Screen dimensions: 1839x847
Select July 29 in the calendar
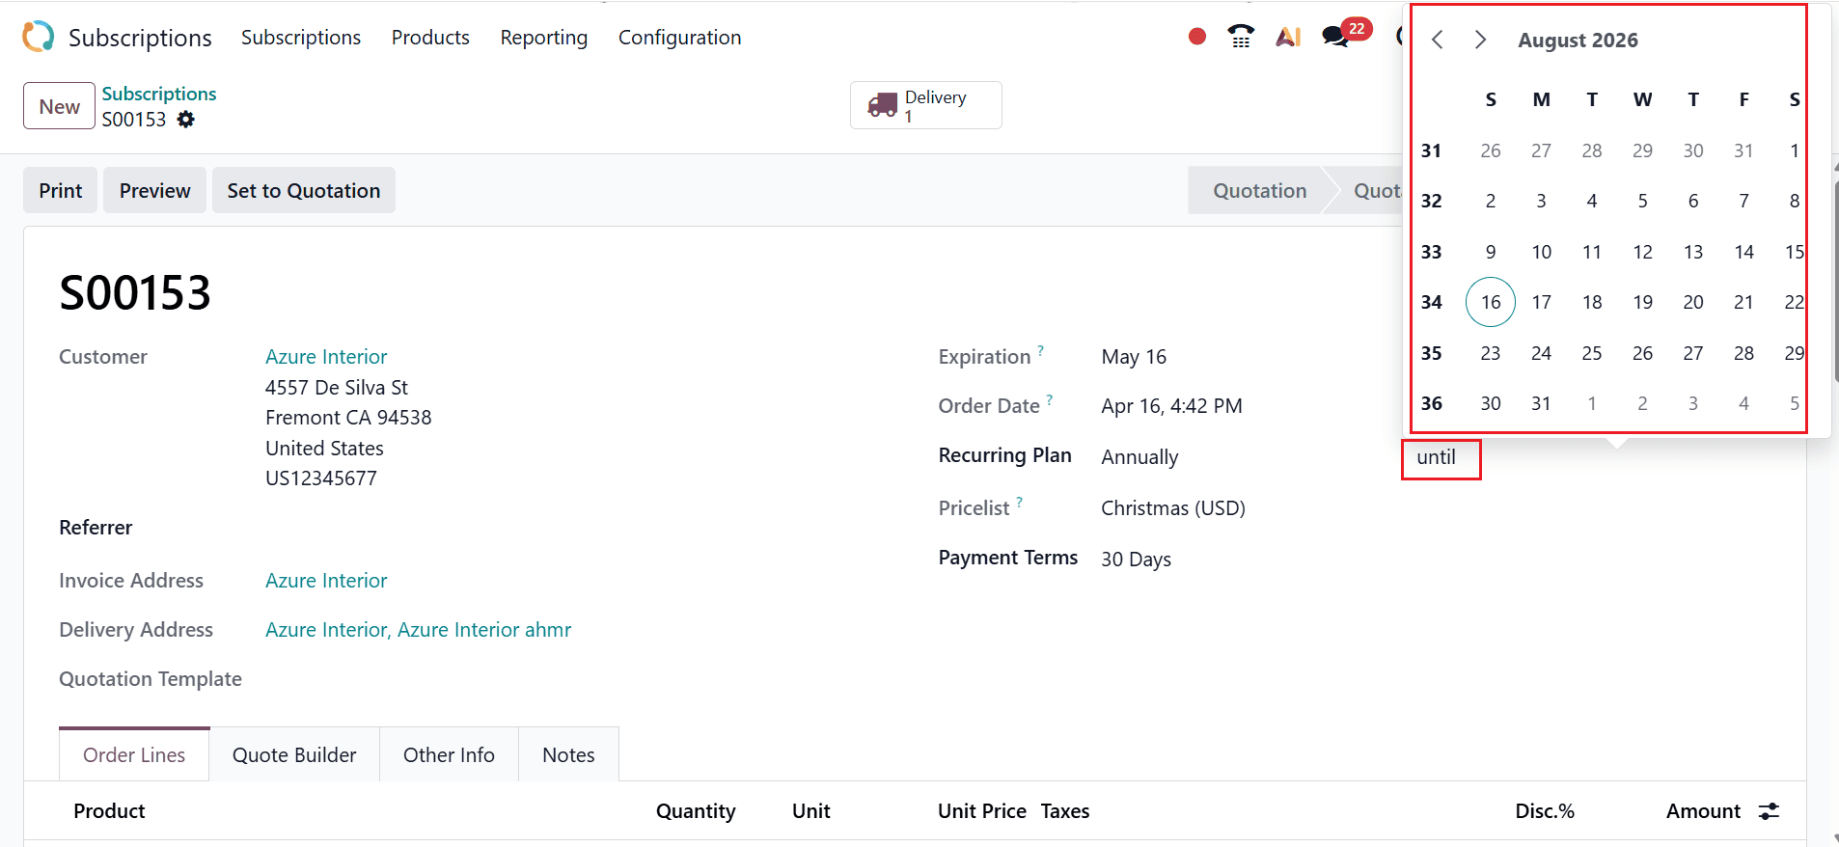click(x=1642, y=150)
